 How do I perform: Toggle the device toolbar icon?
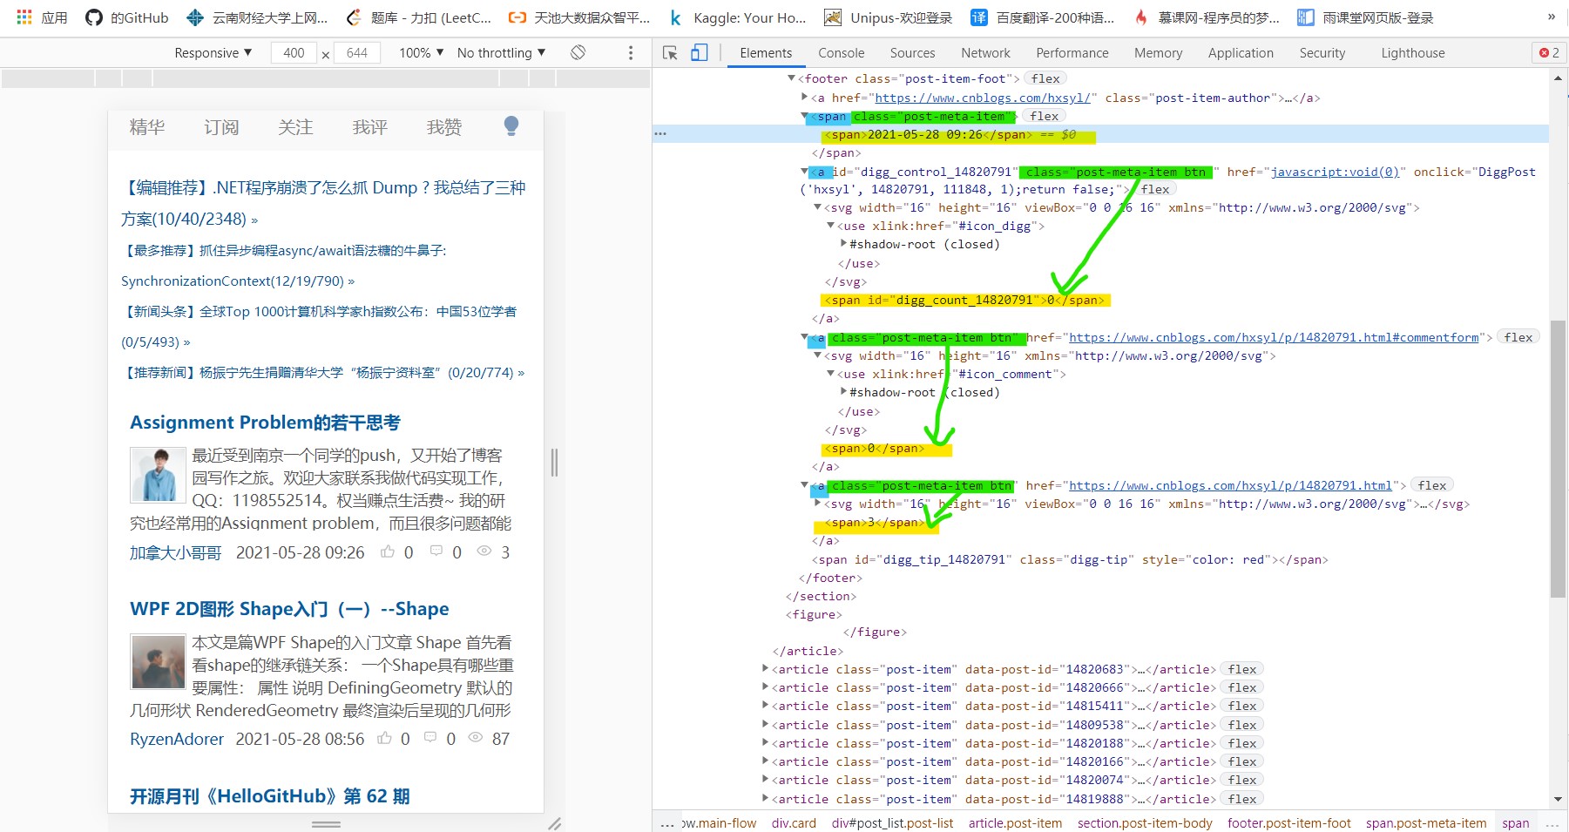point(699,52)
